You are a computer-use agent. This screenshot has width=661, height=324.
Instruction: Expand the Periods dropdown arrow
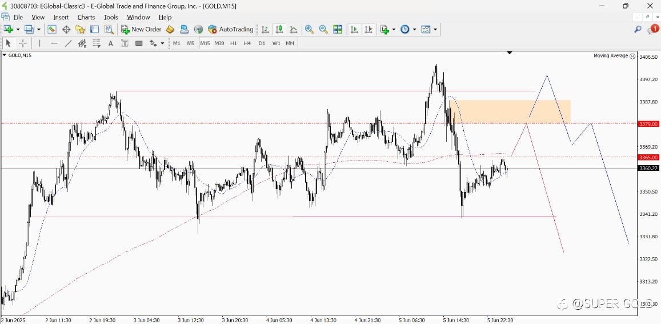(x=414, y=29)
